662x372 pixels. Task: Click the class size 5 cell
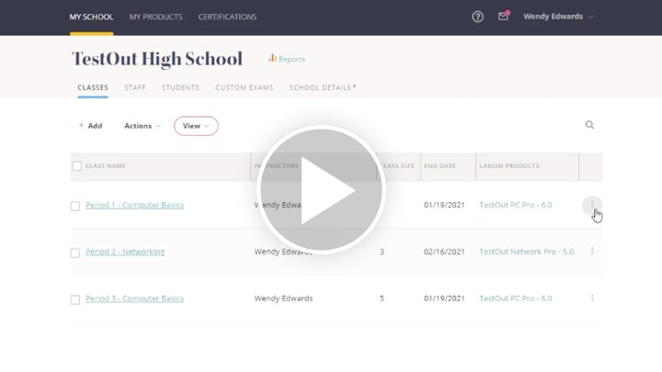click(x=382, y=299)
